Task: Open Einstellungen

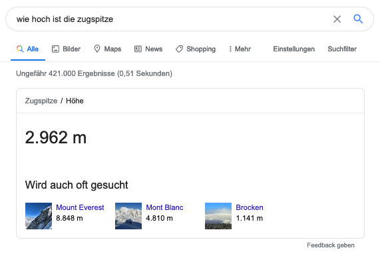Action: pos(293,49)
